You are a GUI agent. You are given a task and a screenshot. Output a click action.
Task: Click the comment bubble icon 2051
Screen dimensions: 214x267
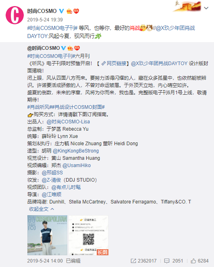tap(167, 261)
